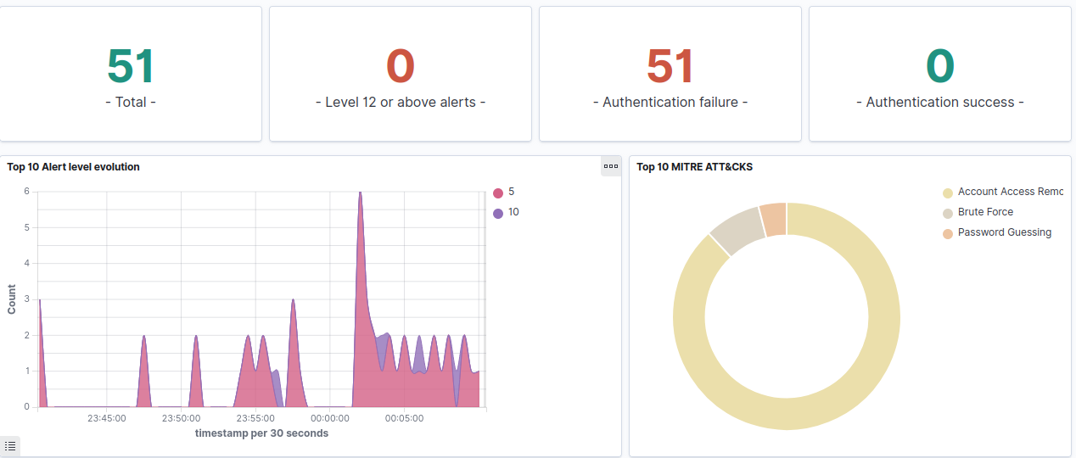Viewport: 1076px width, 458px height.
Task: Click the teal Total count 51
Action: [131, 66]
